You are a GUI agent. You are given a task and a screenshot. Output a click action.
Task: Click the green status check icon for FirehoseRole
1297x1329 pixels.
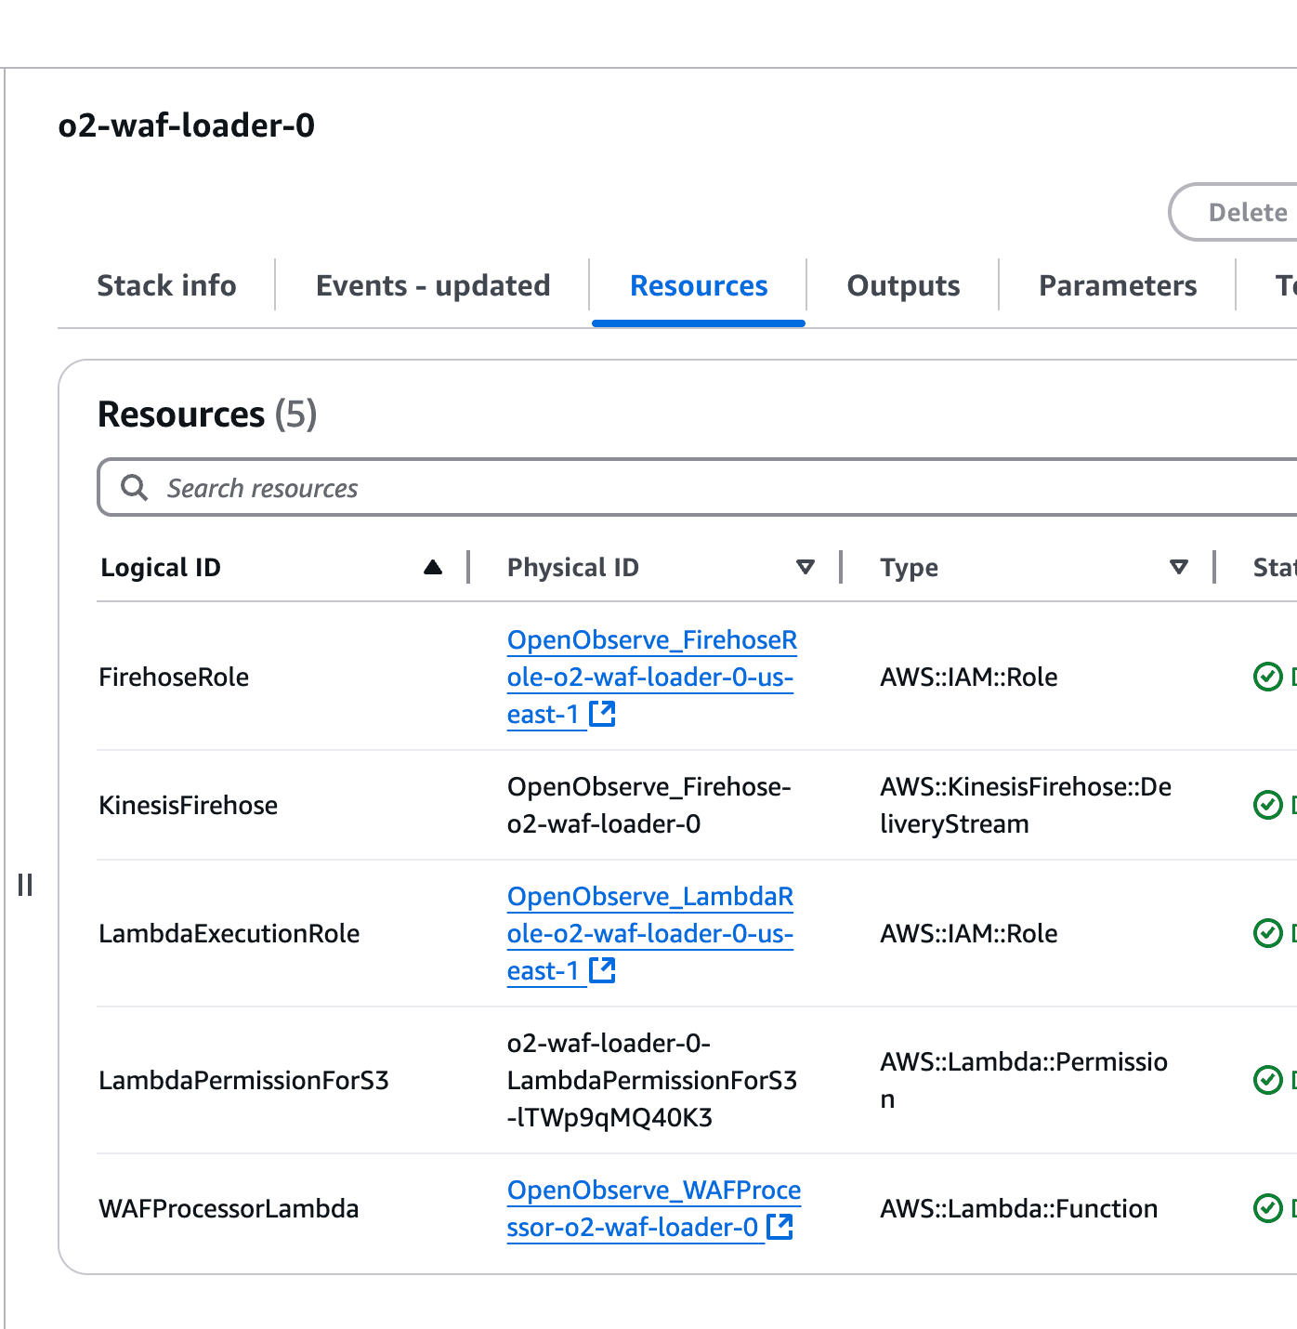1269,677
